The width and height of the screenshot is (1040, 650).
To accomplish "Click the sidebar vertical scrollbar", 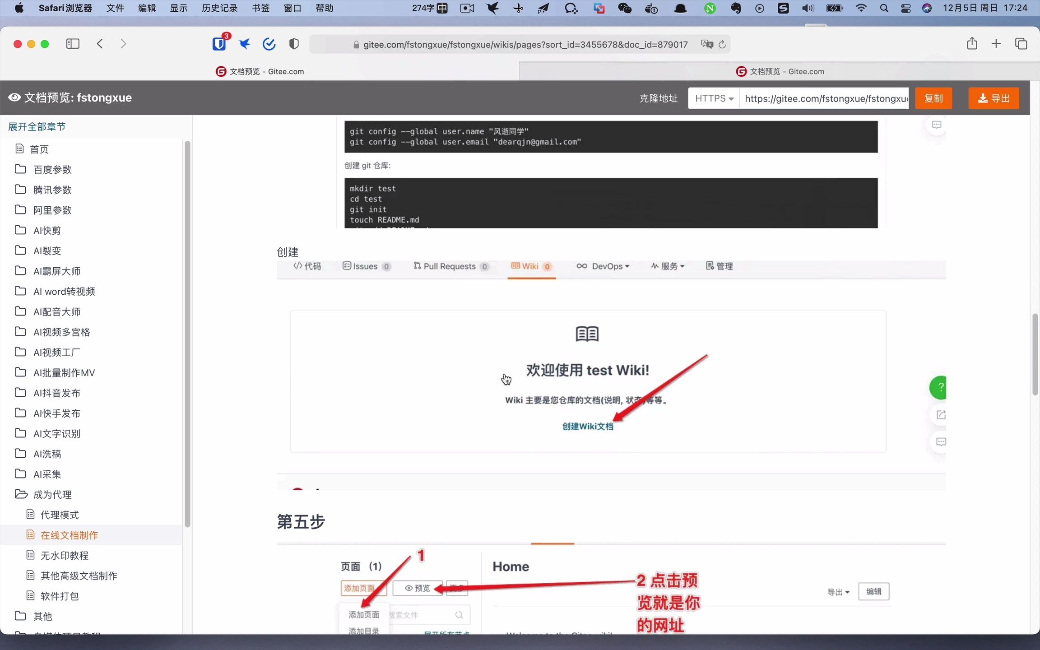I will point(187,334).
